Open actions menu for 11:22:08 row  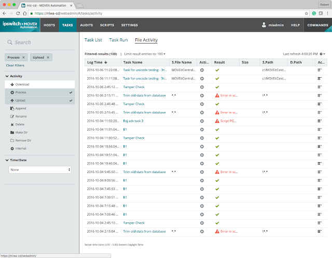tap(320, 70)
